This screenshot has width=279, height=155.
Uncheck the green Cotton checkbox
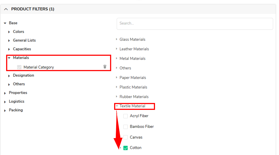coord(125,148)
